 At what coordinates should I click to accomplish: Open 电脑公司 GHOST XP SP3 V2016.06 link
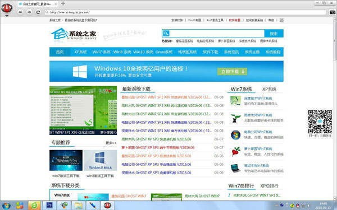point(156,164)
